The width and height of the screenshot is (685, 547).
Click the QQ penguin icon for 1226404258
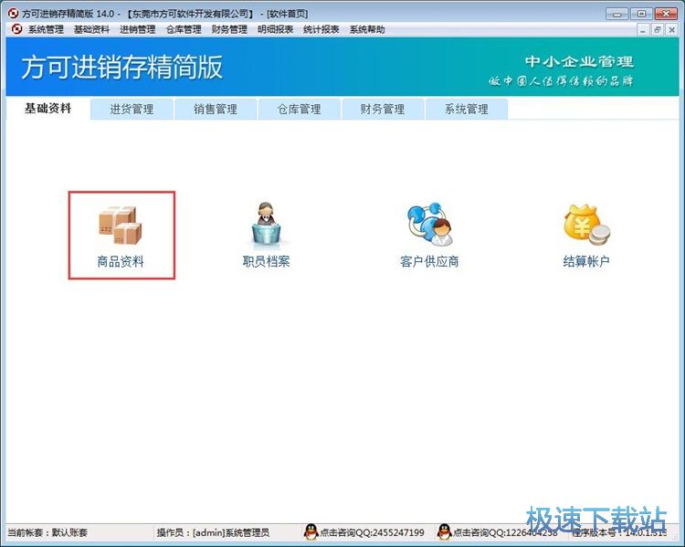click(x=444, y=531)
